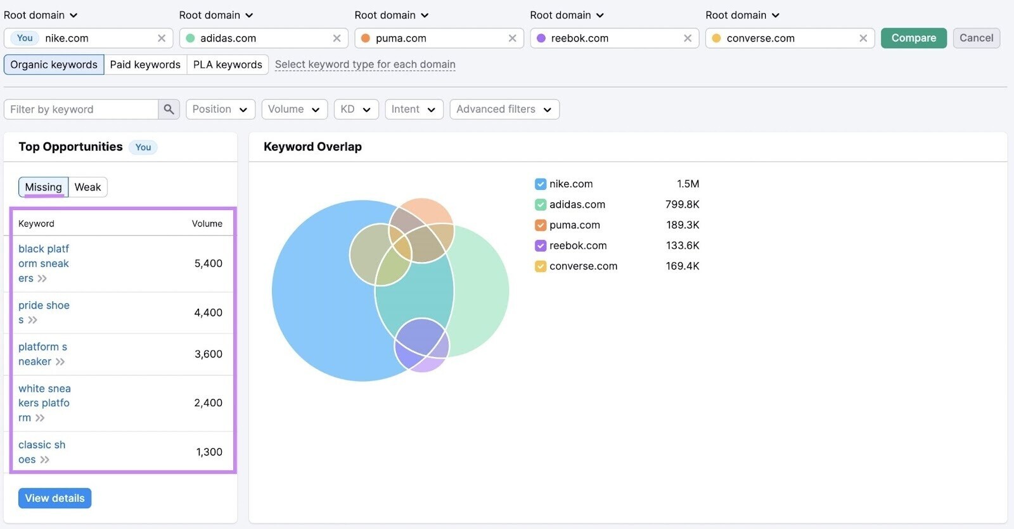
Task: Click the Volume column header
Action: [x=207, y=224]
